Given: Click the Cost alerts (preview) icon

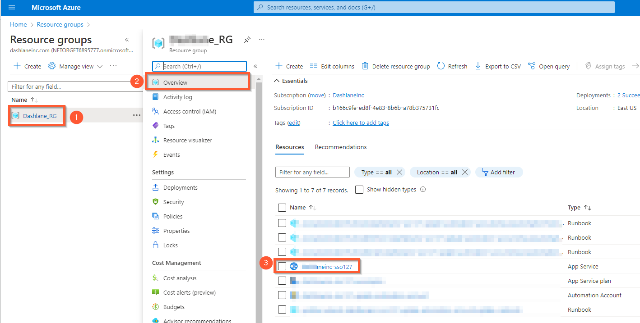Looking at the screenshot, I should [155, 292].
